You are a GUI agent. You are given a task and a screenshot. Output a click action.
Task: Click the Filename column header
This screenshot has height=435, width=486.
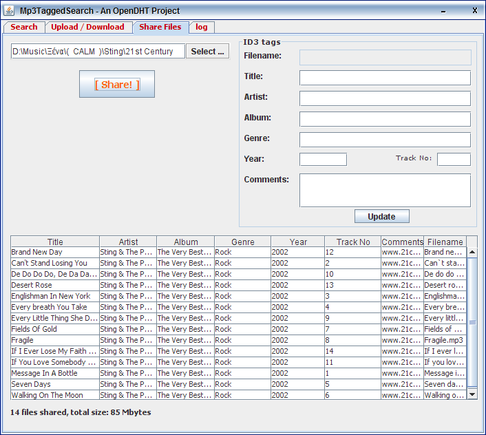tap(445, 242)
